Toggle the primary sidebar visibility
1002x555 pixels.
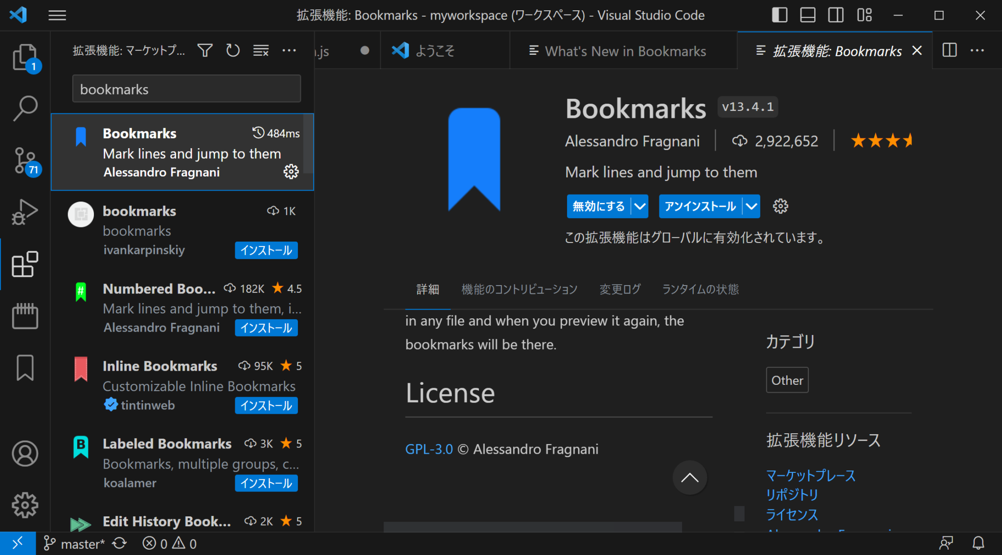(x=779, y=15)
